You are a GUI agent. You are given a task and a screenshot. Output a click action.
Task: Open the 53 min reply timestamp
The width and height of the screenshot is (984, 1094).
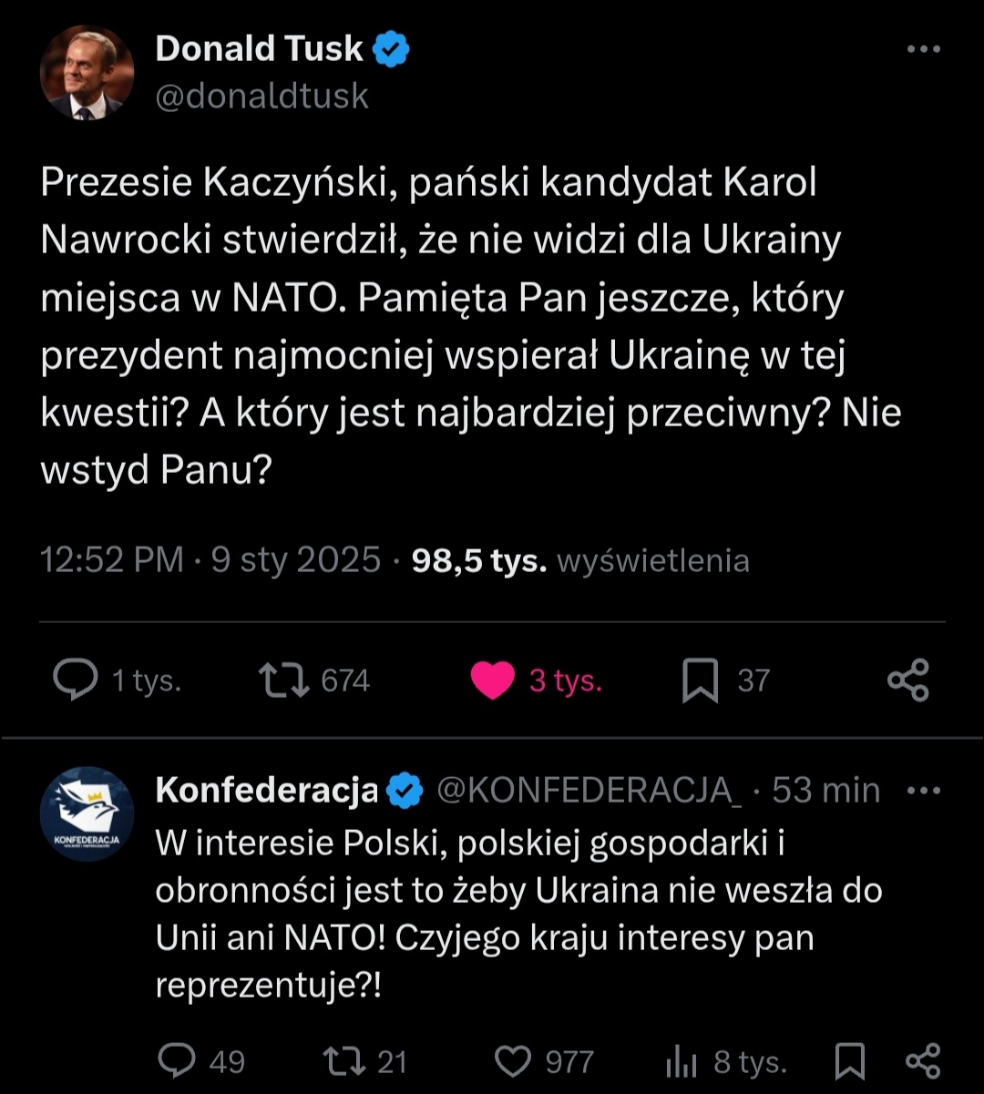(826, 791)
